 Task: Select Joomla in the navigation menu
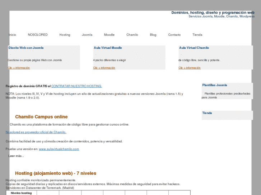click(87, 35)
